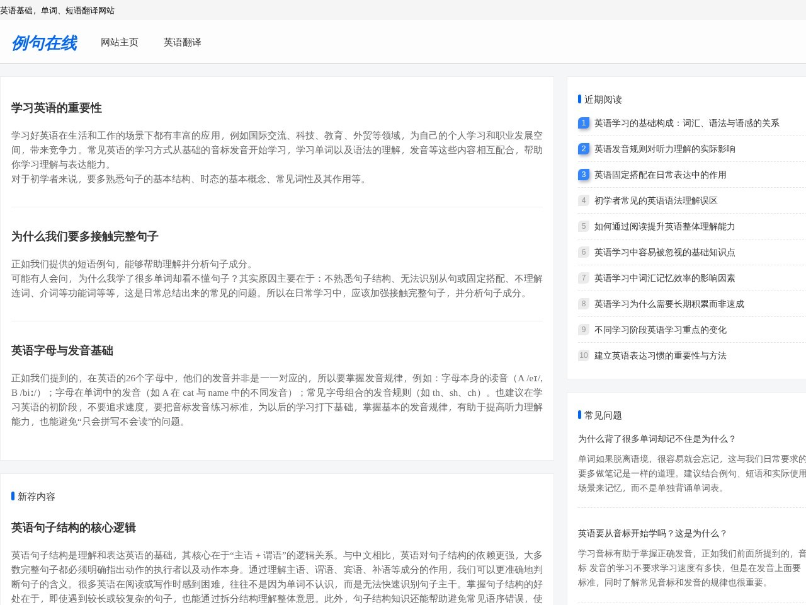
Task: Click the 新荐内容 section label
Action: [x=37, y=497]
